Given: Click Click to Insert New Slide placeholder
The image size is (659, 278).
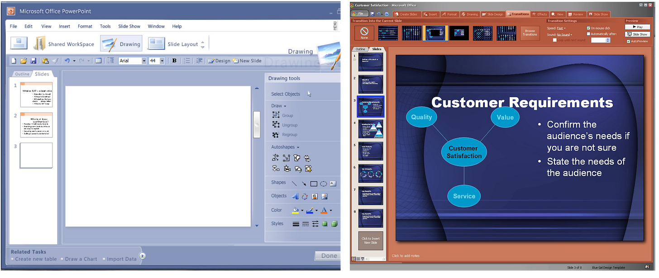Looking at the screenshot, I should point(371,241).
